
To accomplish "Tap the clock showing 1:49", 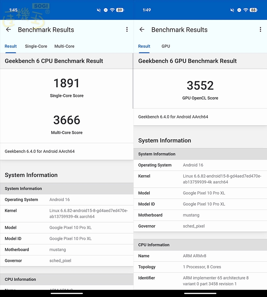I will tap(147, 10).
